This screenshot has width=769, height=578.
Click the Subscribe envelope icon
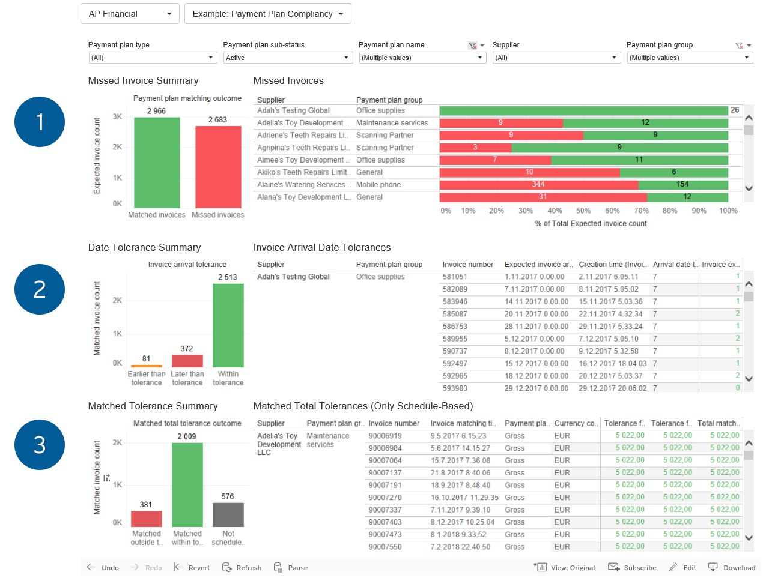(x=613, y=567)
